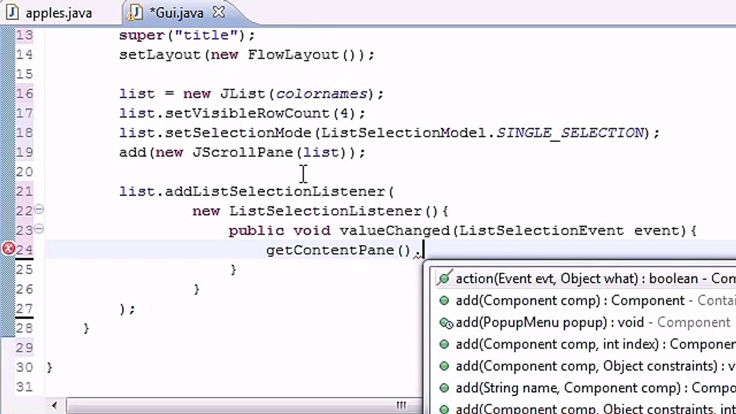Click SINGLE_SELECTION constant on line 18
The width and height of the screenshot is (736, 414).
570,133
